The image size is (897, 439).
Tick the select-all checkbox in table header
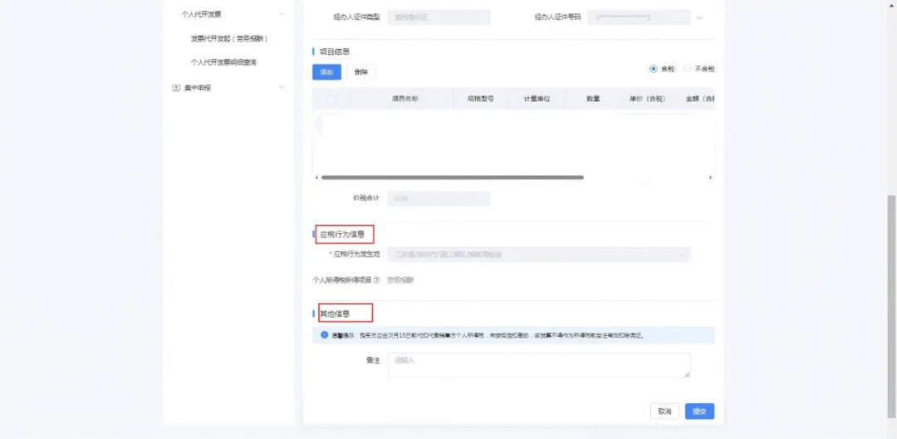pos(331,99)
